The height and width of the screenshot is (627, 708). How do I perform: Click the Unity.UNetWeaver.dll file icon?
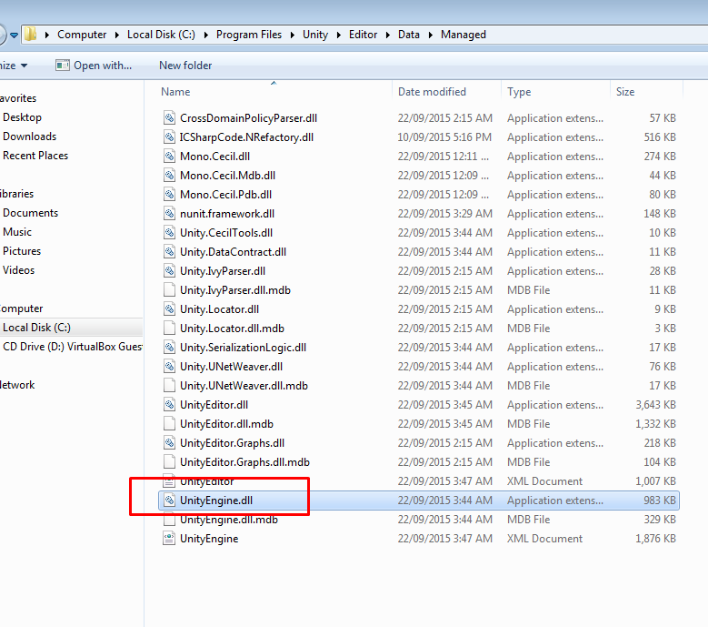tap(169, 367)
